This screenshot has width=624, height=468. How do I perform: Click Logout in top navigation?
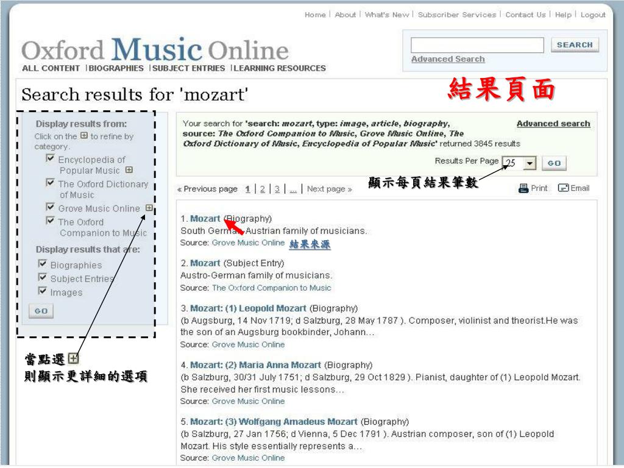(x=593, y=15)
